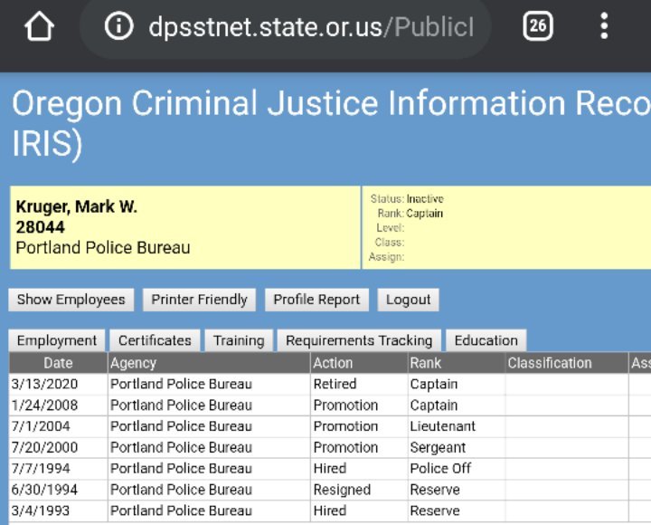The image size is (651, 525).
Task: Click the Hired cell in the 7/7/1994 row
Action: tap(359, 469)
